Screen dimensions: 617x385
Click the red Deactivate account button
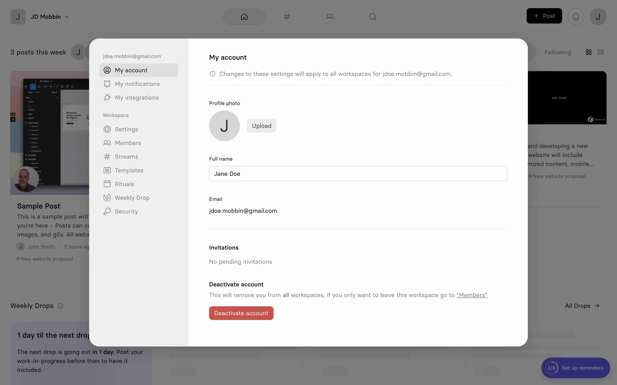(x=241, y=313)
